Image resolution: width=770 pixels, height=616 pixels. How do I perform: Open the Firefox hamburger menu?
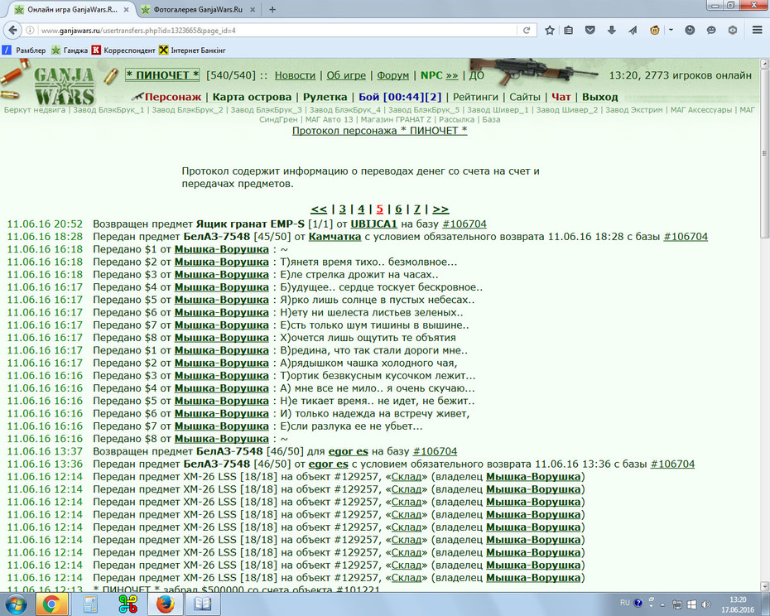758,31
